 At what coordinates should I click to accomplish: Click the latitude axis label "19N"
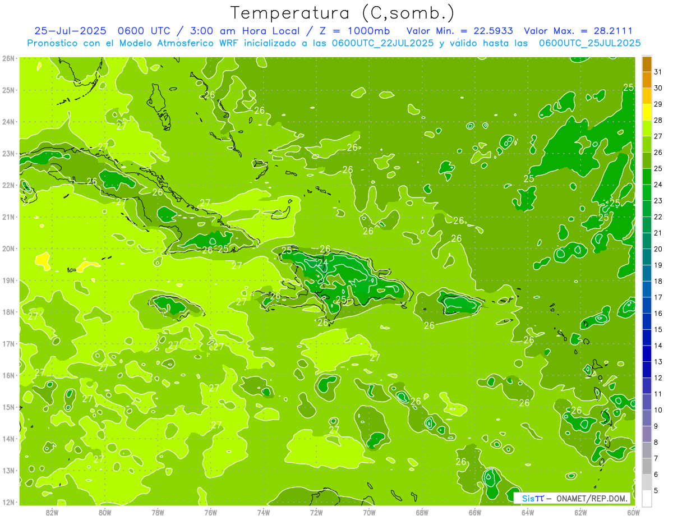tap(8, 280)
